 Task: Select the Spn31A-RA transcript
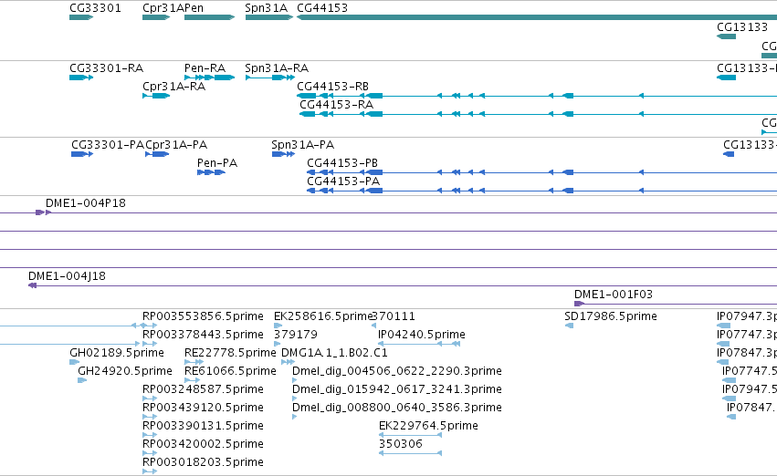pyautogui.click(x=270, y=78)
